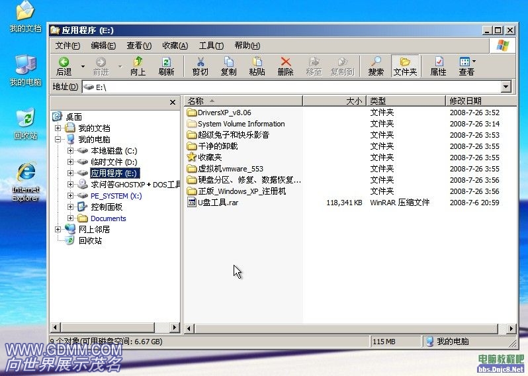Image resolution: width=528 pixels, height=376 pixels.
Task: Select the U盘工具.rar archive file
Action: pos(218,203)
